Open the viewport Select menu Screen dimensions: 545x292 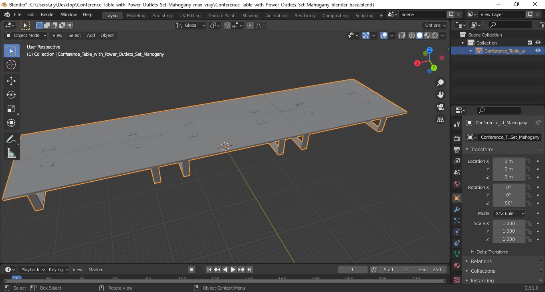point(75,35)
